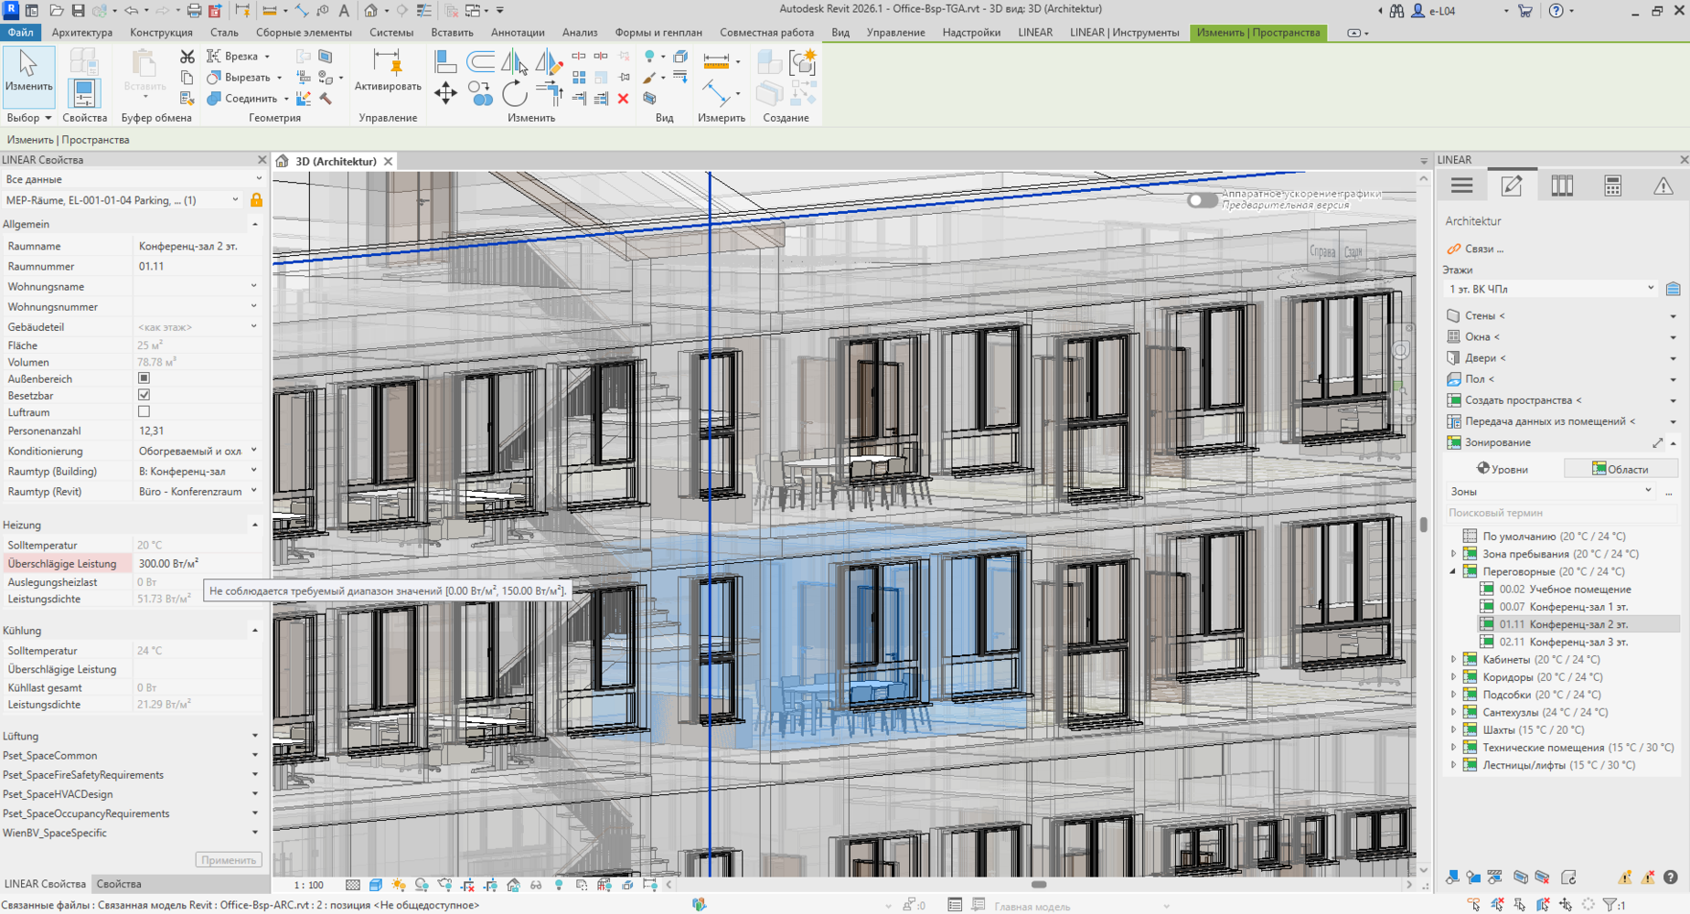
Task: Open the Аннотации ribbon tab
Action: coord(518,32)
